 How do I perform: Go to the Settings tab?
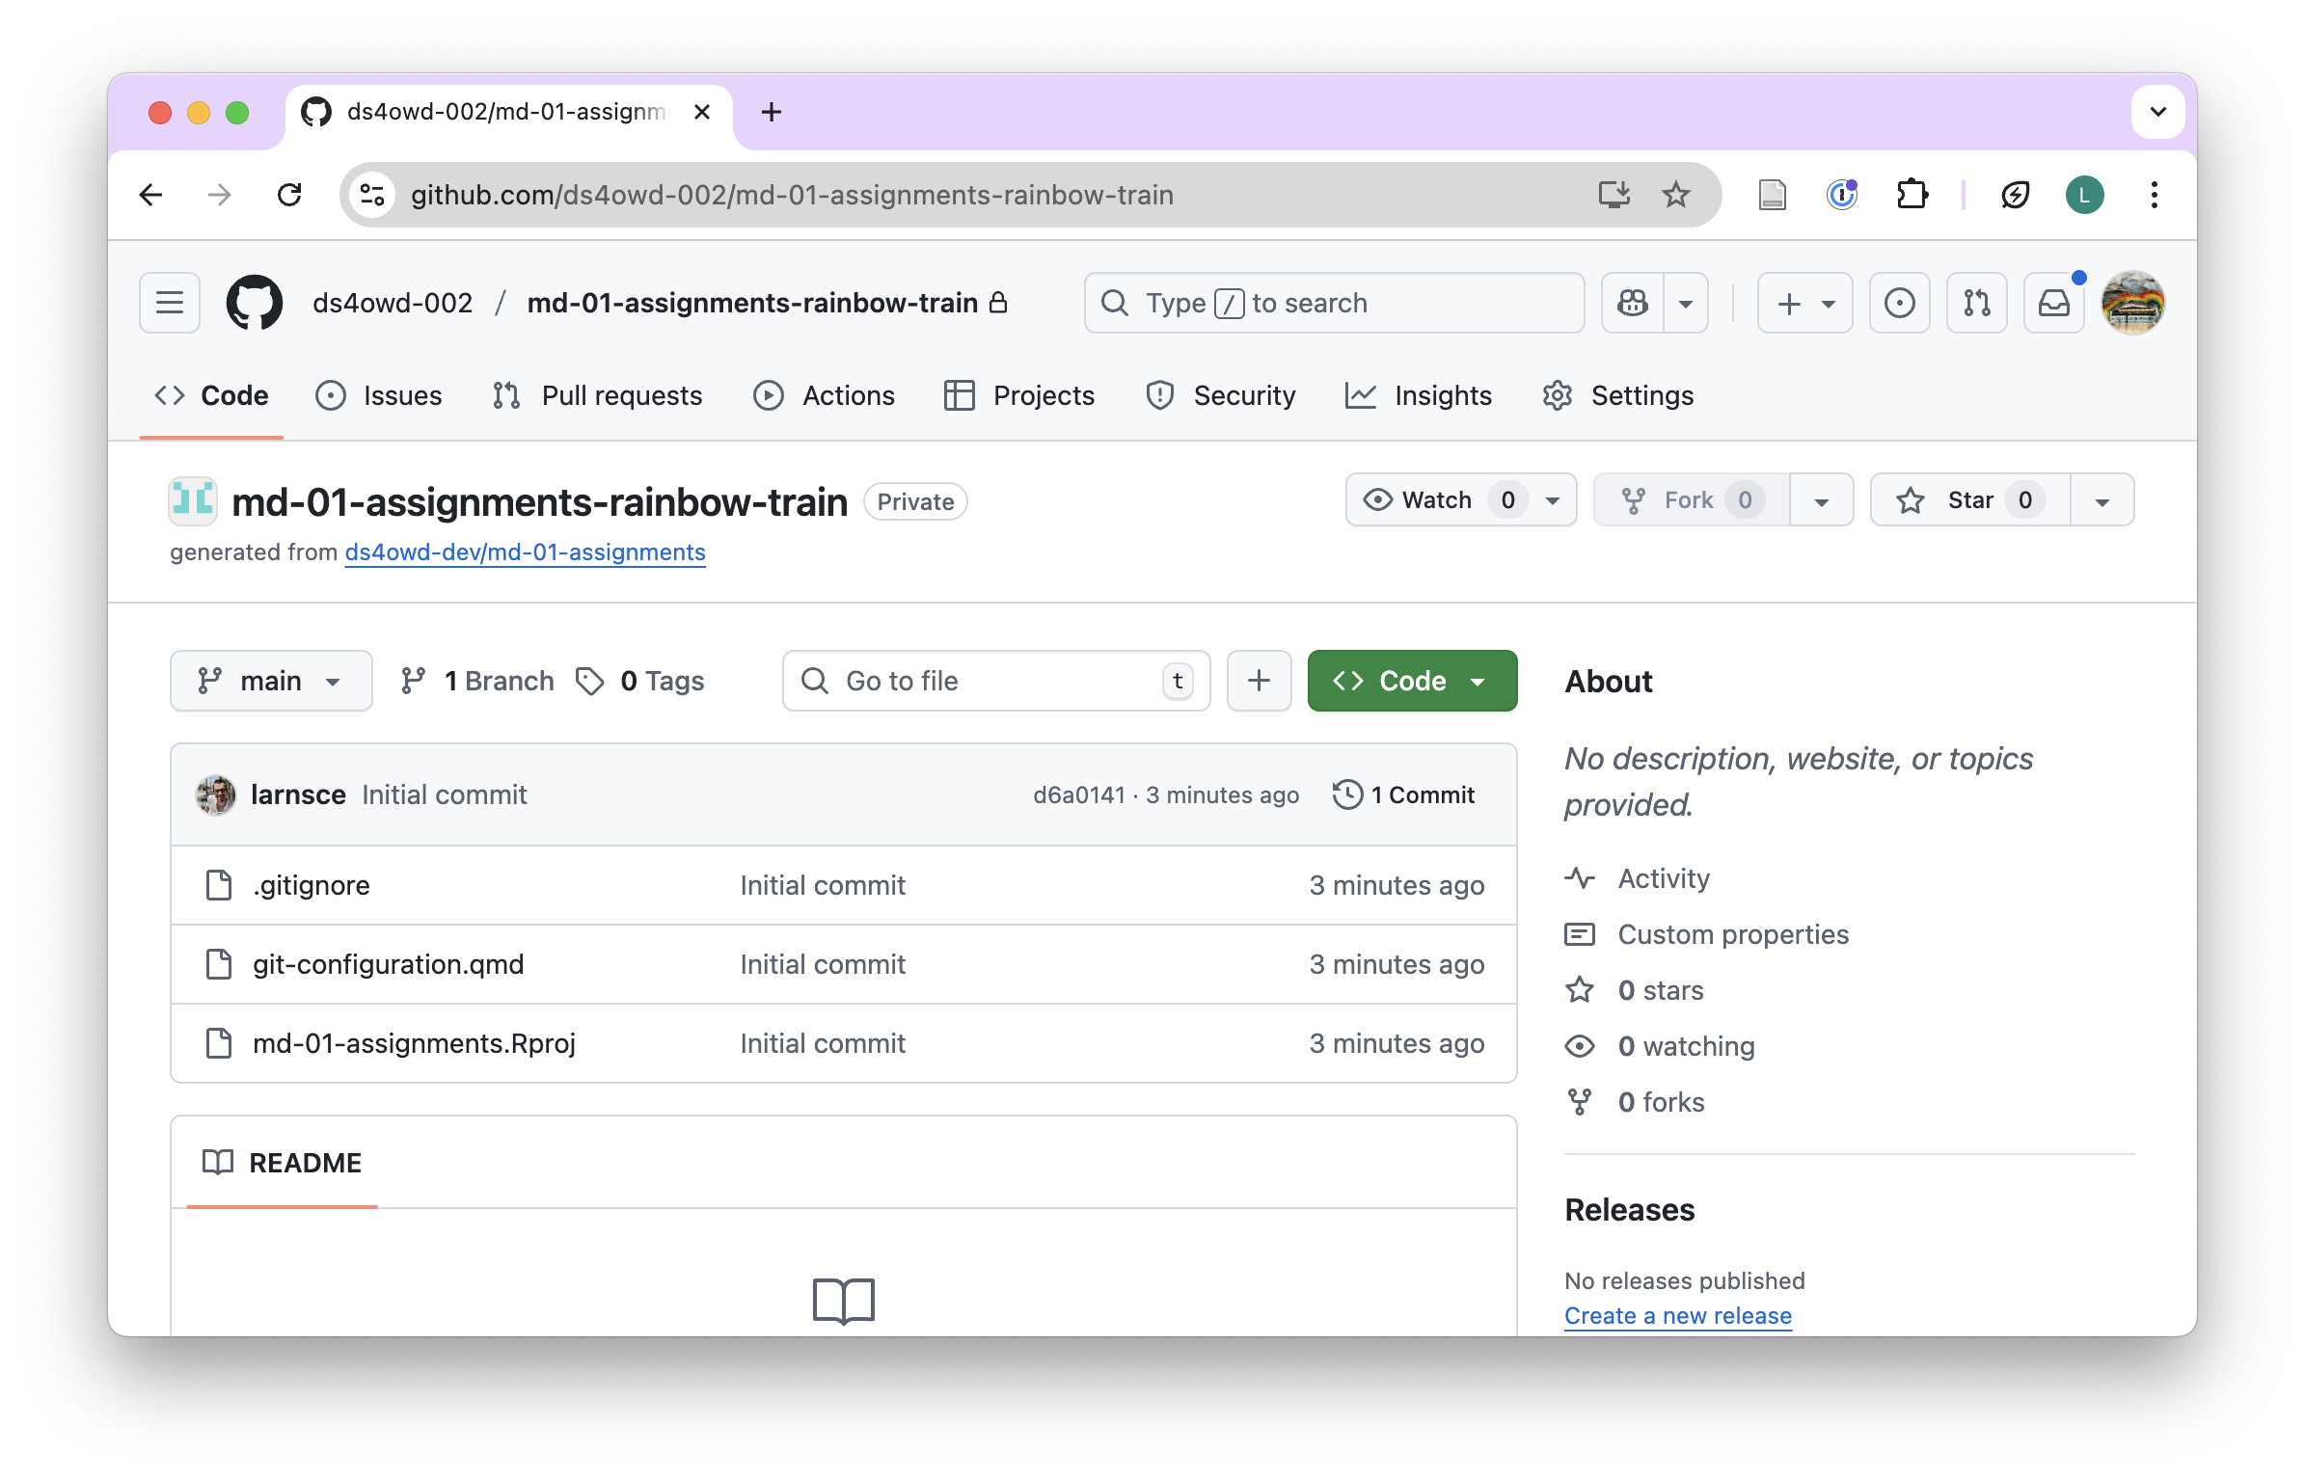coord(1618,395)
